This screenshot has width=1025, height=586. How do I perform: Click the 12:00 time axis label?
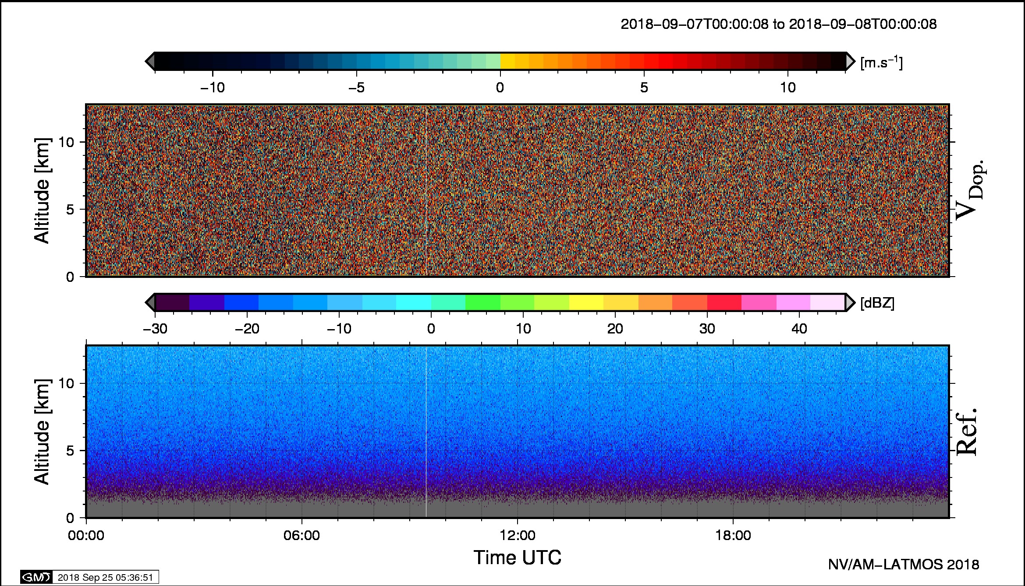coord(518,535)
